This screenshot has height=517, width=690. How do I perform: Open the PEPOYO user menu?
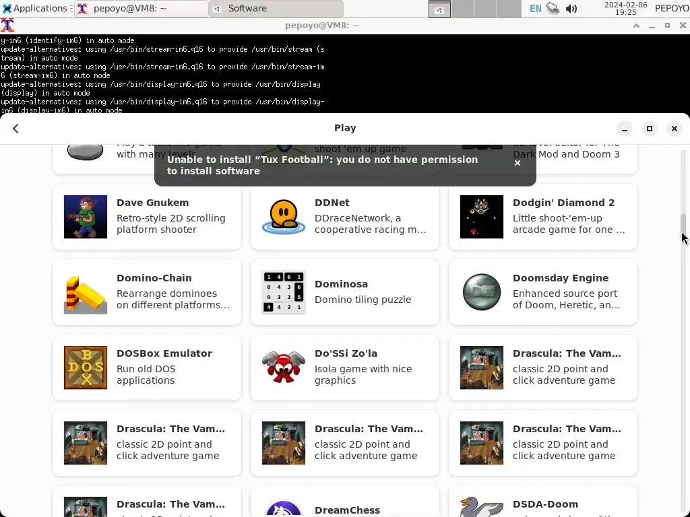(x=672, y=8)
